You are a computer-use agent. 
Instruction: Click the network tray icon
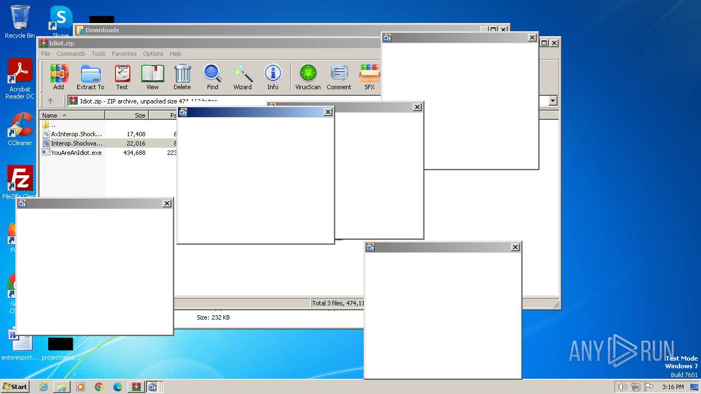(636, 387)
